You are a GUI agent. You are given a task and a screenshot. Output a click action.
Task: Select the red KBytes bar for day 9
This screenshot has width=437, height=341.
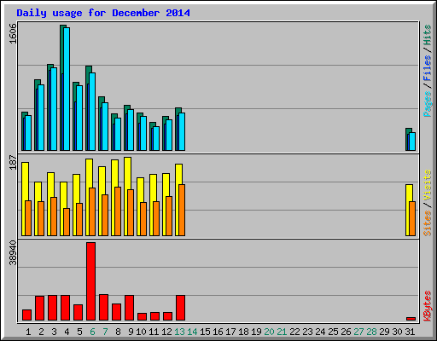coord(130,308)
